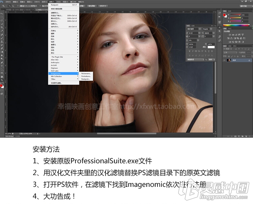Open the leading dropdown set to auto
253x204 pixels.
pos(214,33)
